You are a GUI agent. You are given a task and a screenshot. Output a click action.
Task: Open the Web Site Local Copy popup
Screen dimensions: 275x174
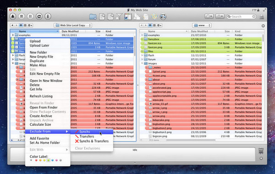(73, 25)
